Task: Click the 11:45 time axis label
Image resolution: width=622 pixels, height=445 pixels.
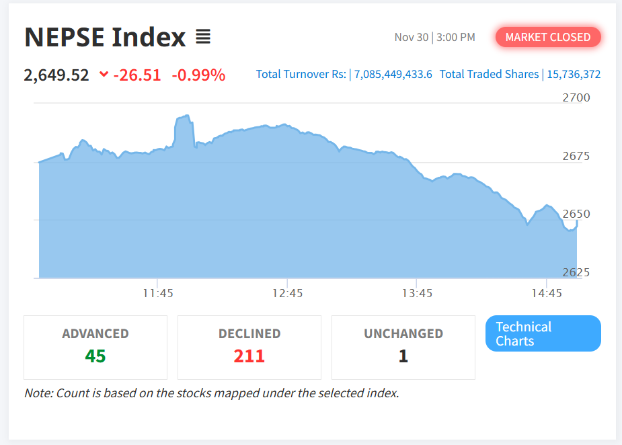Action: pyautogui.click(x=158, y=293)
